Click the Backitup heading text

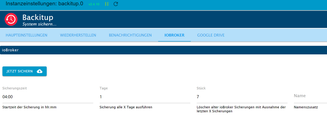point(38,18)
